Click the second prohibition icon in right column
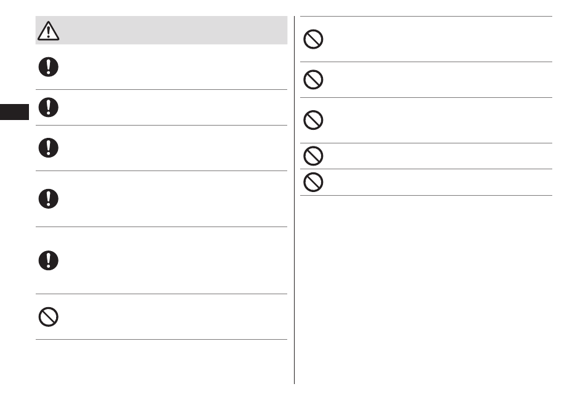This screenshot has height=413, width=588. click(313, 79)
